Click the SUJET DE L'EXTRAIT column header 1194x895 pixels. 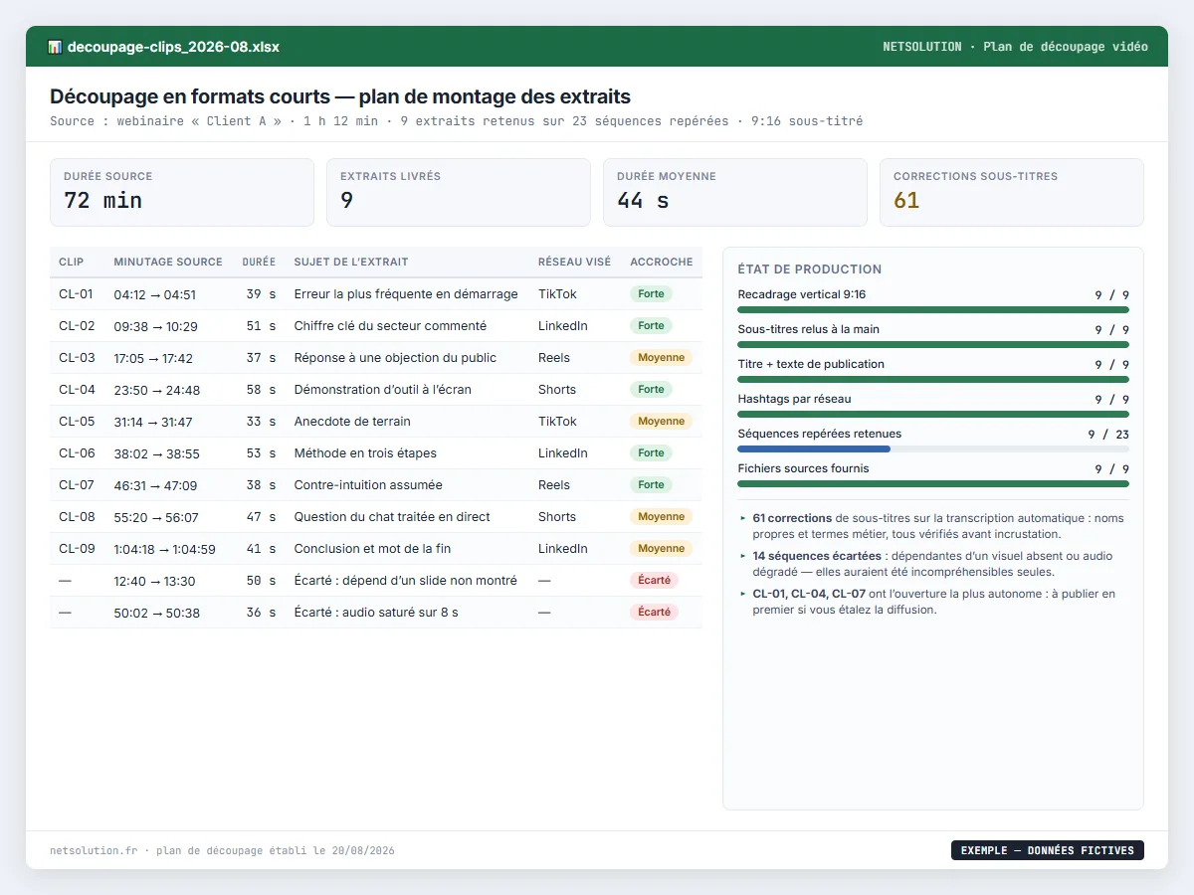point(351,262)
